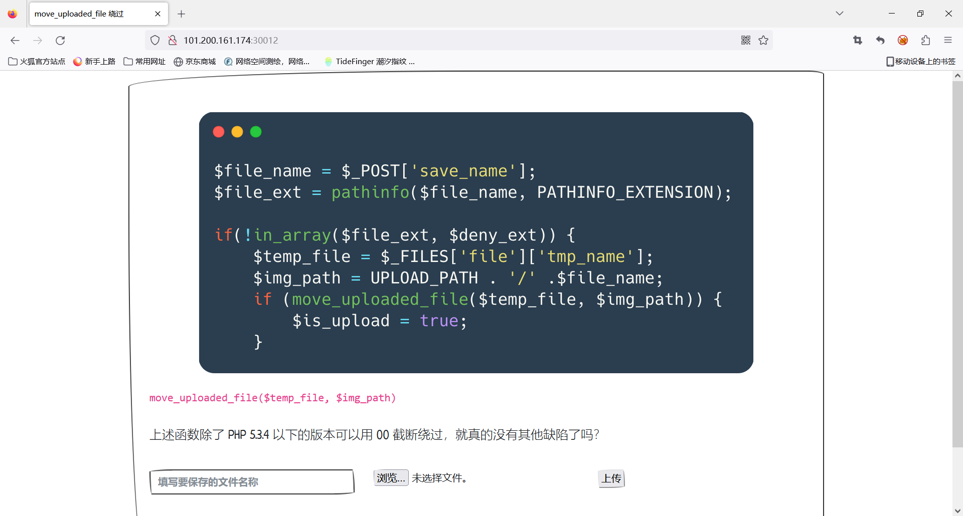Click the red dot in code window
963x516 pixels.
tap(219, 132)
